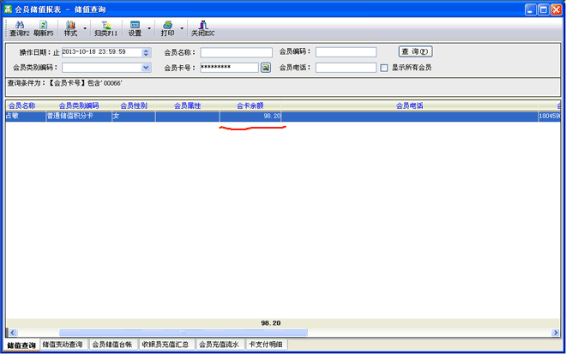The width and height of the screenshot is (566, 354).
Task: Sort by the 会卡余额 column header
Action: (x=250, y=105)
